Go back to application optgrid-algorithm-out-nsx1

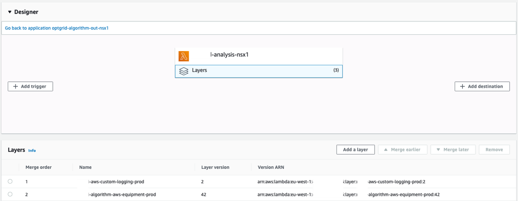tap(57, 29)
